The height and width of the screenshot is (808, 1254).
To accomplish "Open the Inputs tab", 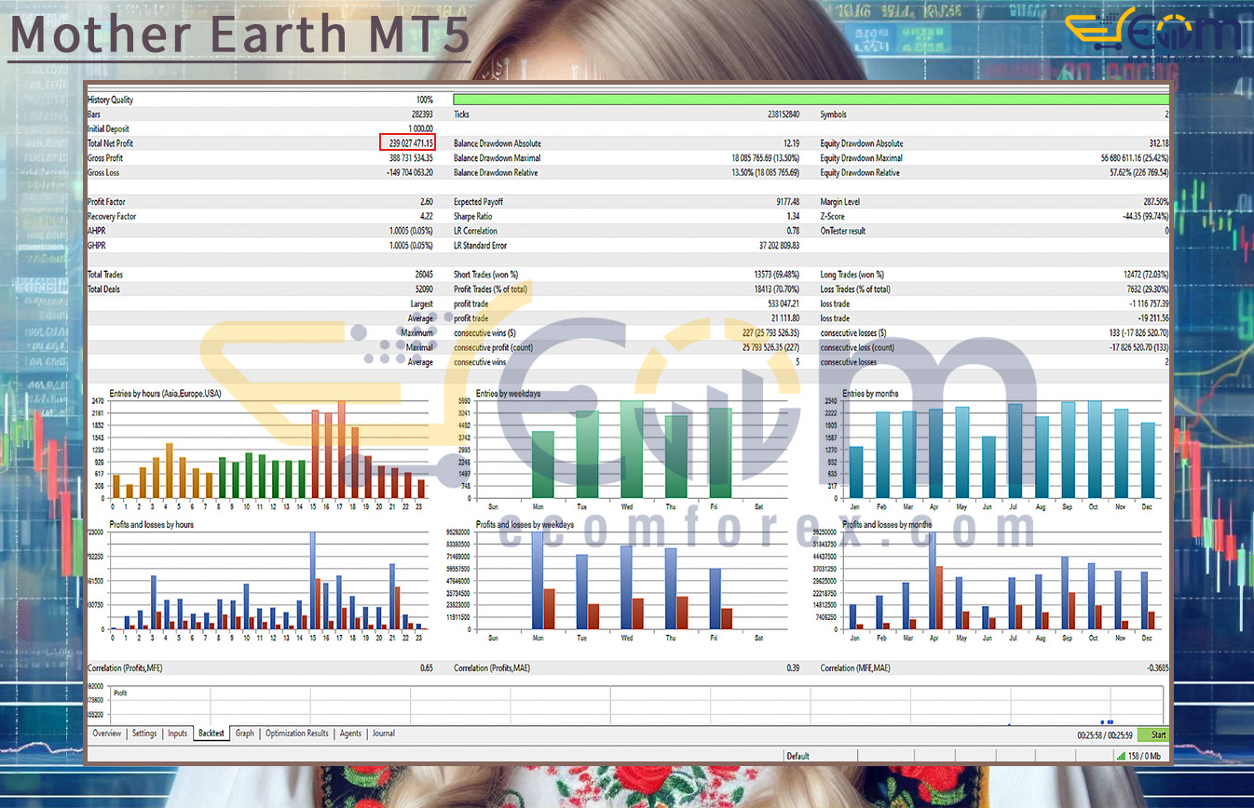I will click(x=177, y=734).
